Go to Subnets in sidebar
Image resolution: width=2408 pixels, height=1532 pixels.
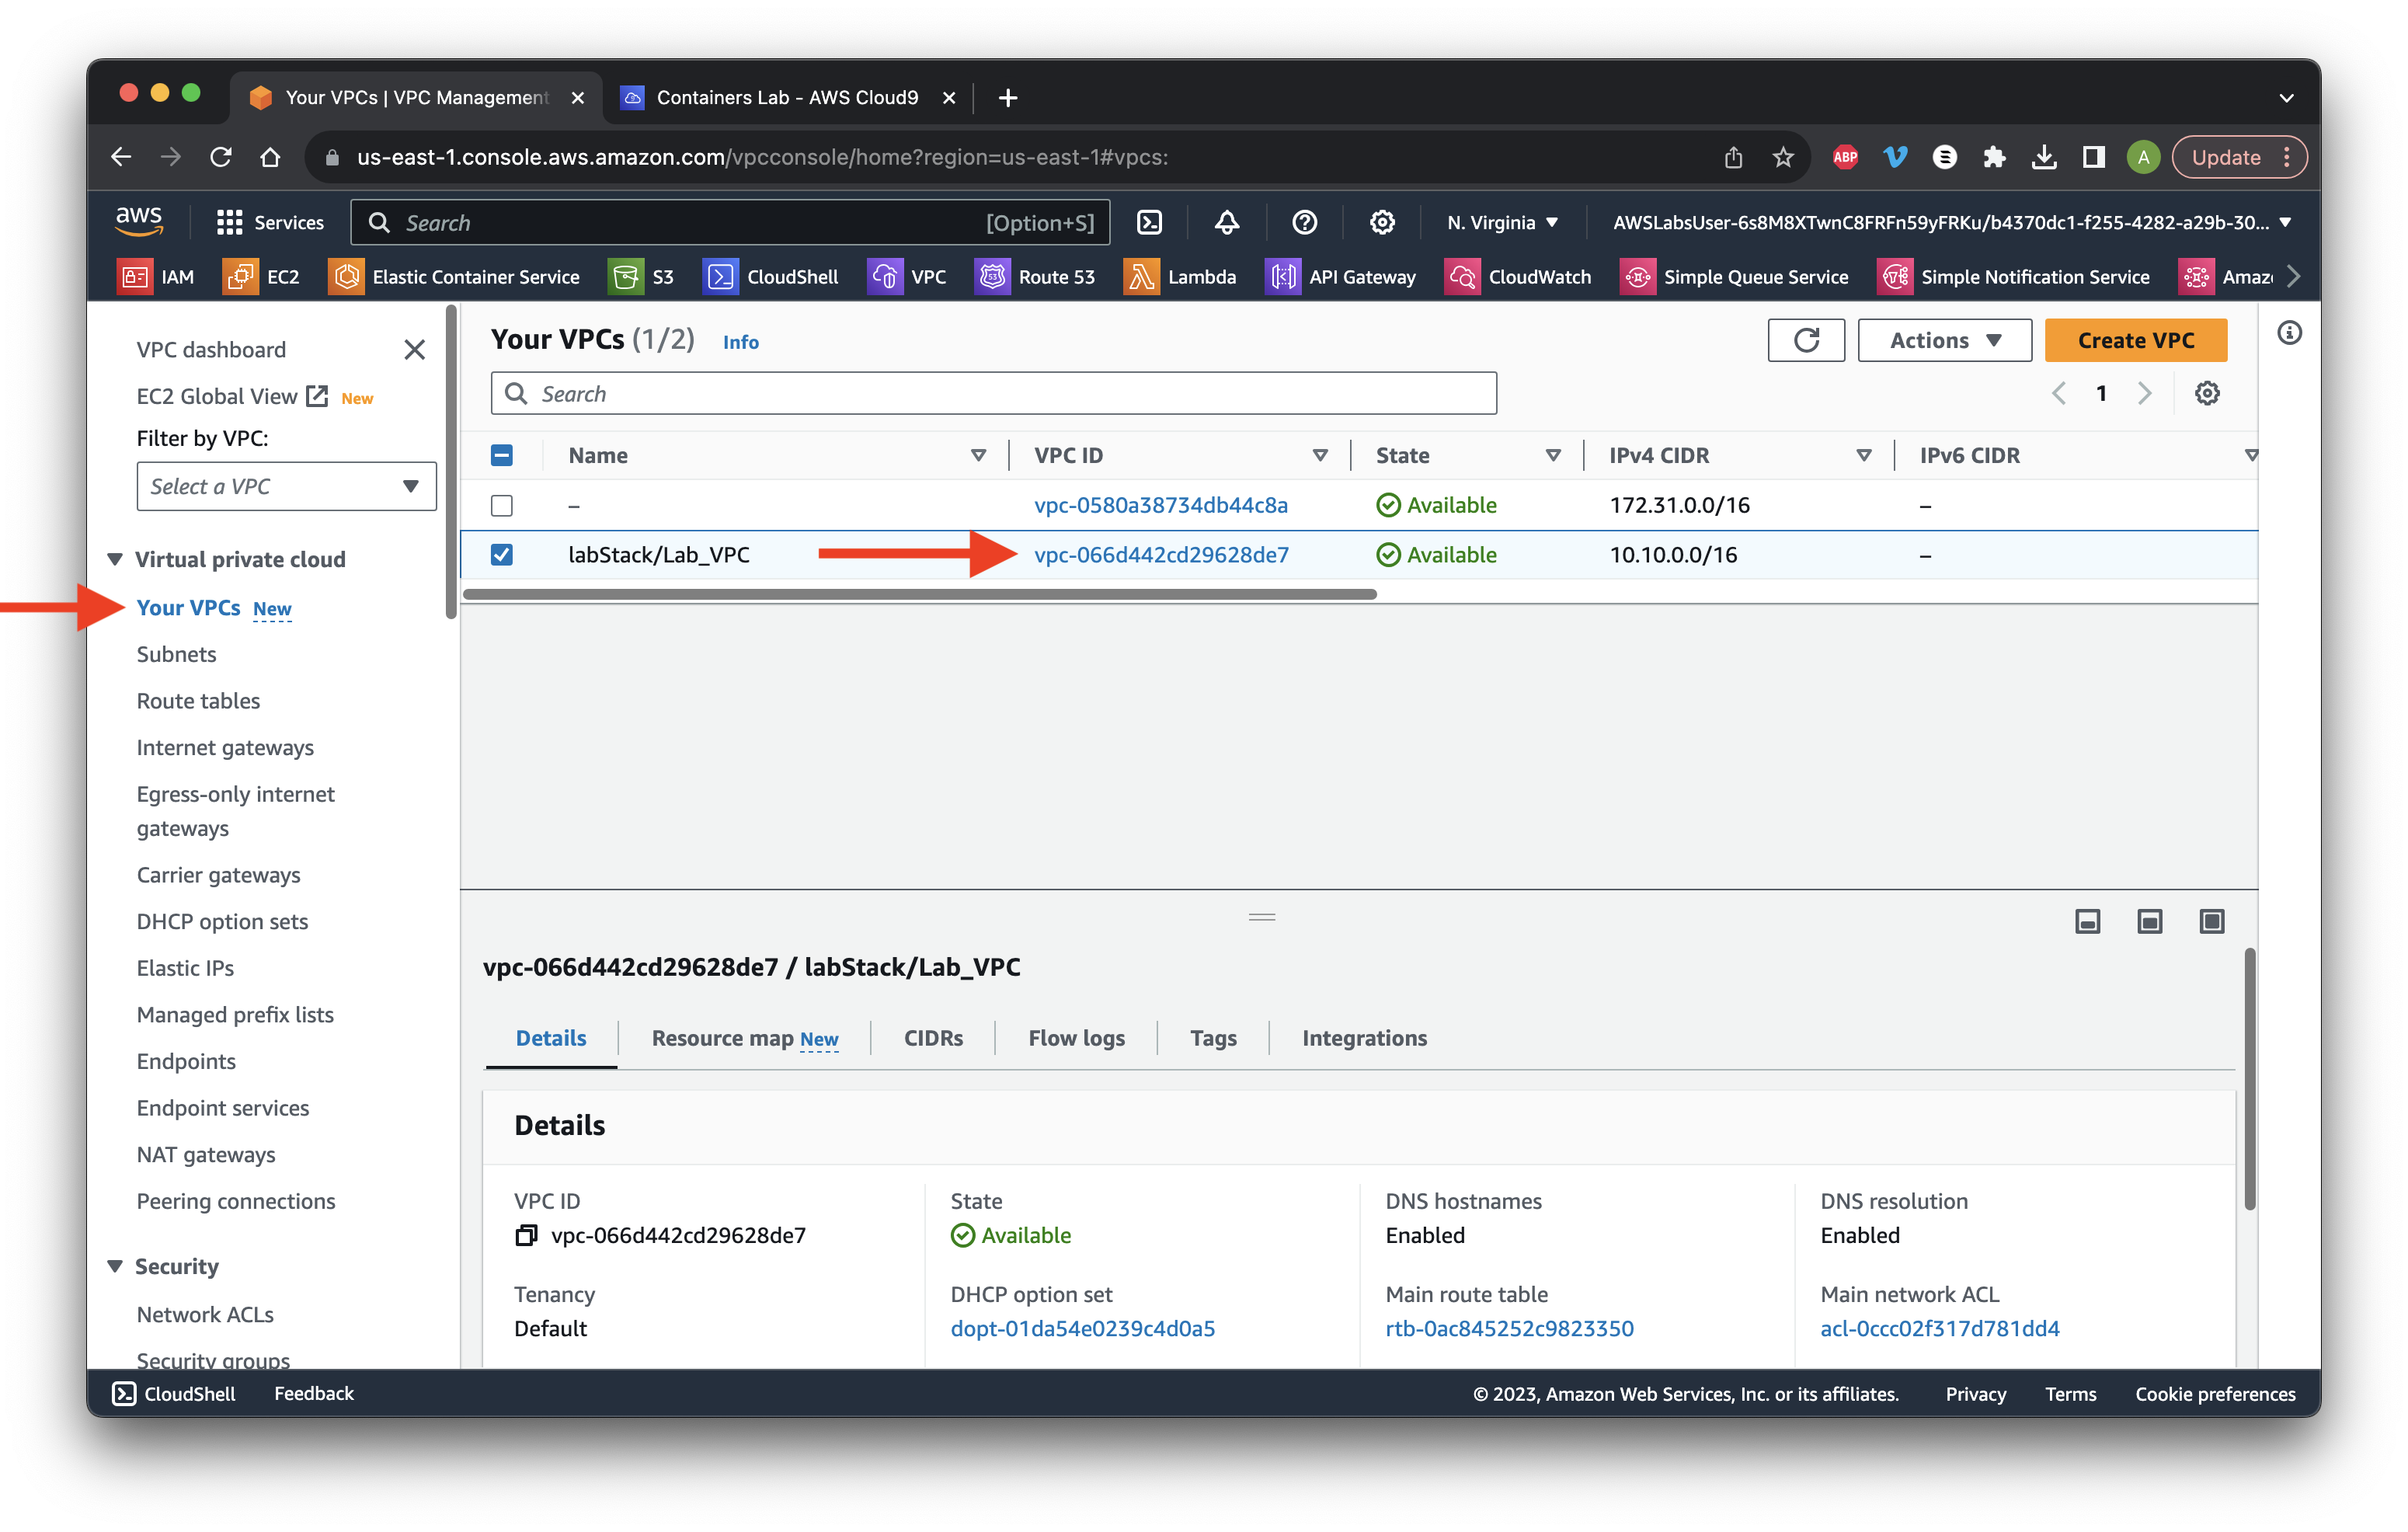point(176,654)
